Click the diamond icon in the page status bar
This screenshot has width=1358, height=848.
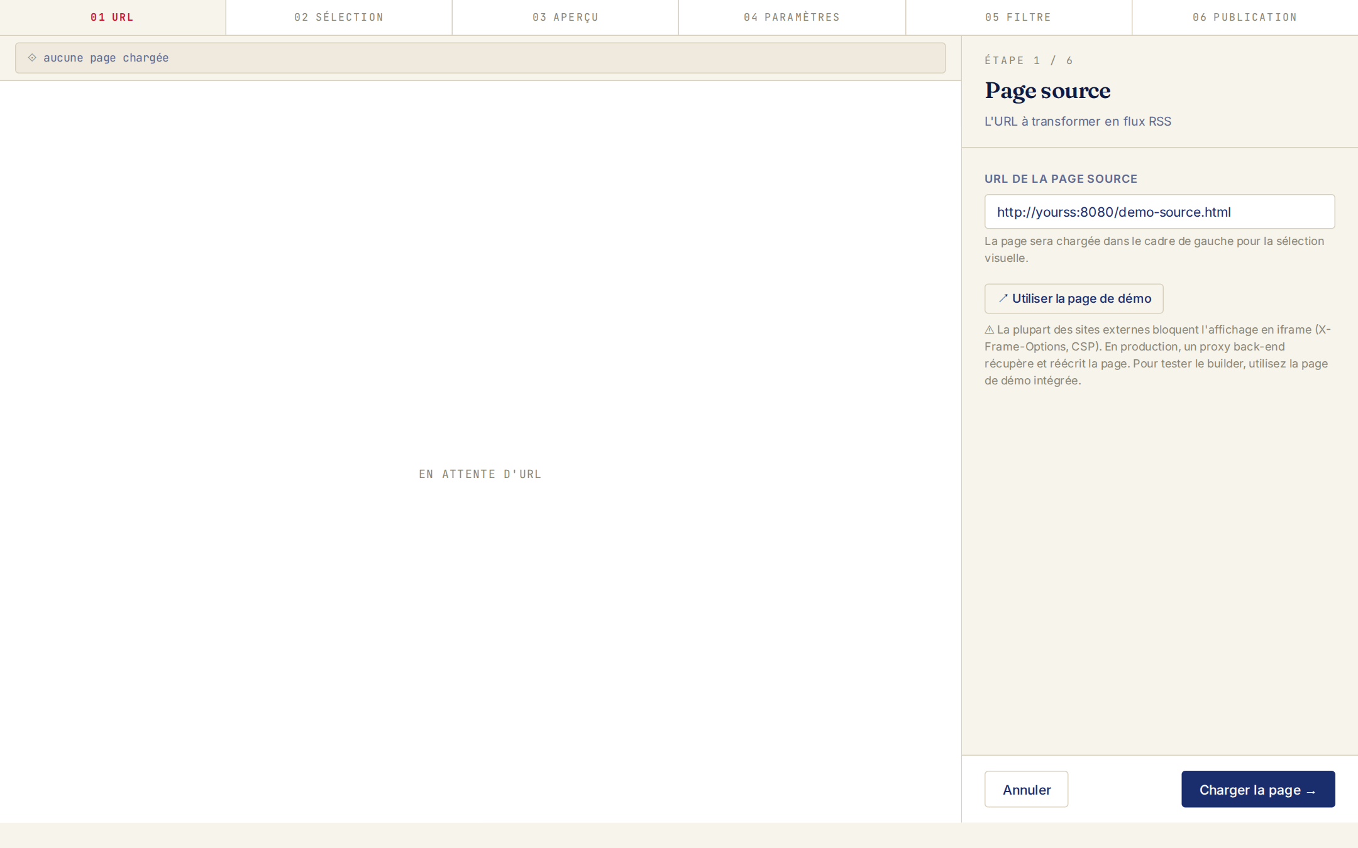pyautogui.click(x=32, y=57)
